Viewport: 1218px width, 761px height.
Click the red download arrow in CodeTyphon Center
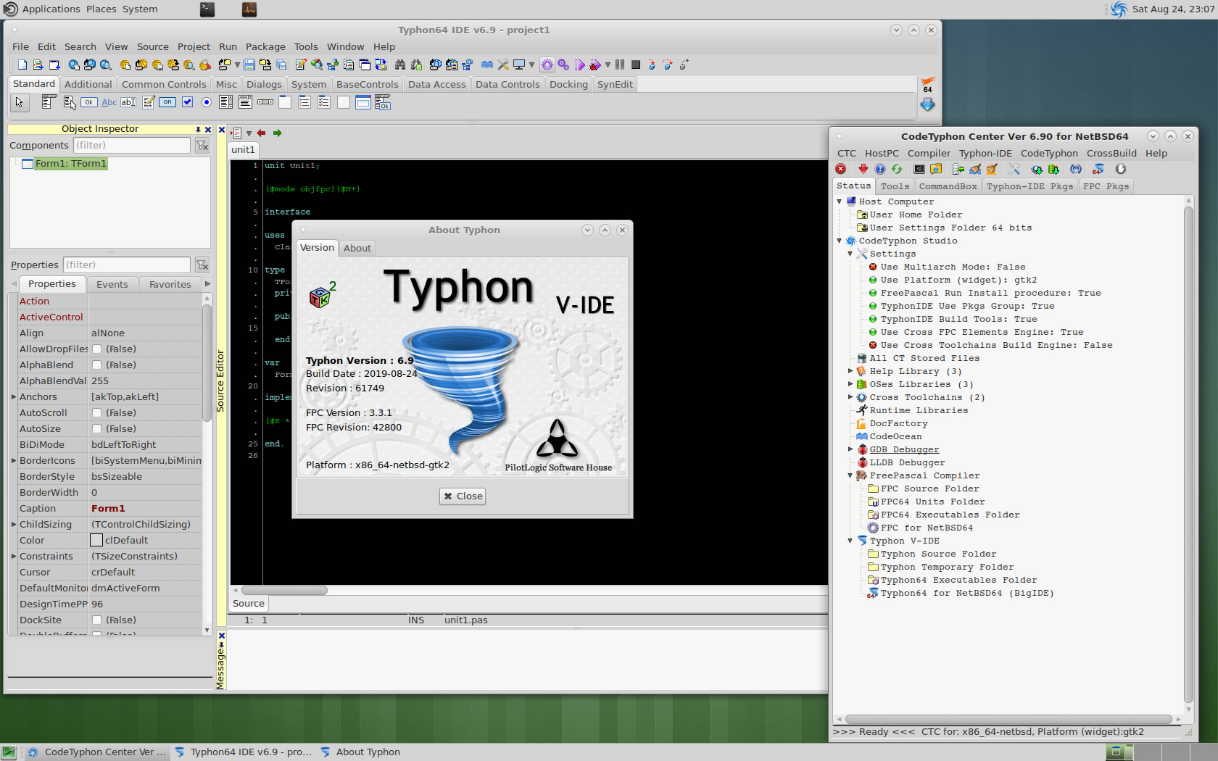point(863,169)
